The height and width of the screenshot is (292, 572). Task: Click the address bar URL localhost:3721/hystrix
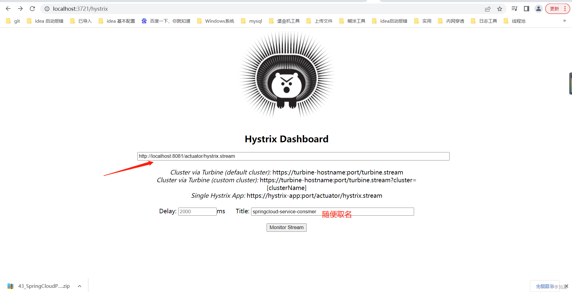[x=80, y=9]
